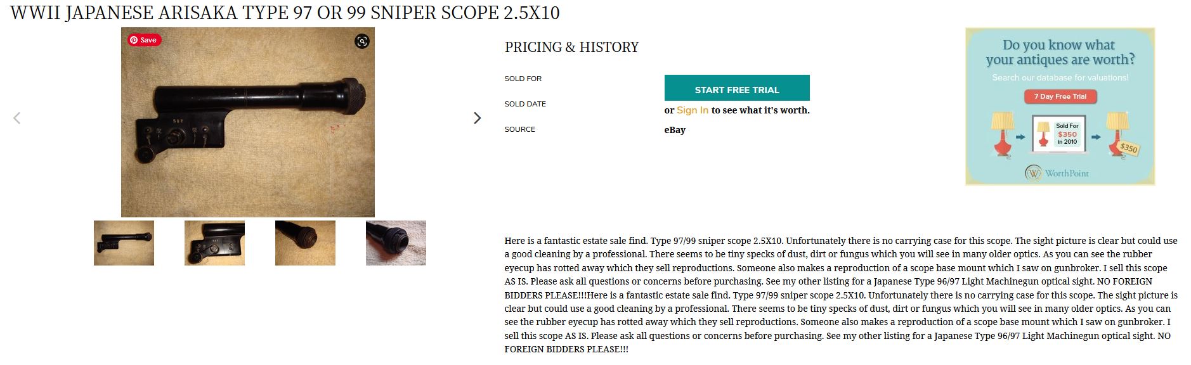Advance to next image with right arrow
The width and height of the screenshot is (1191, 365).
[477, 118]
